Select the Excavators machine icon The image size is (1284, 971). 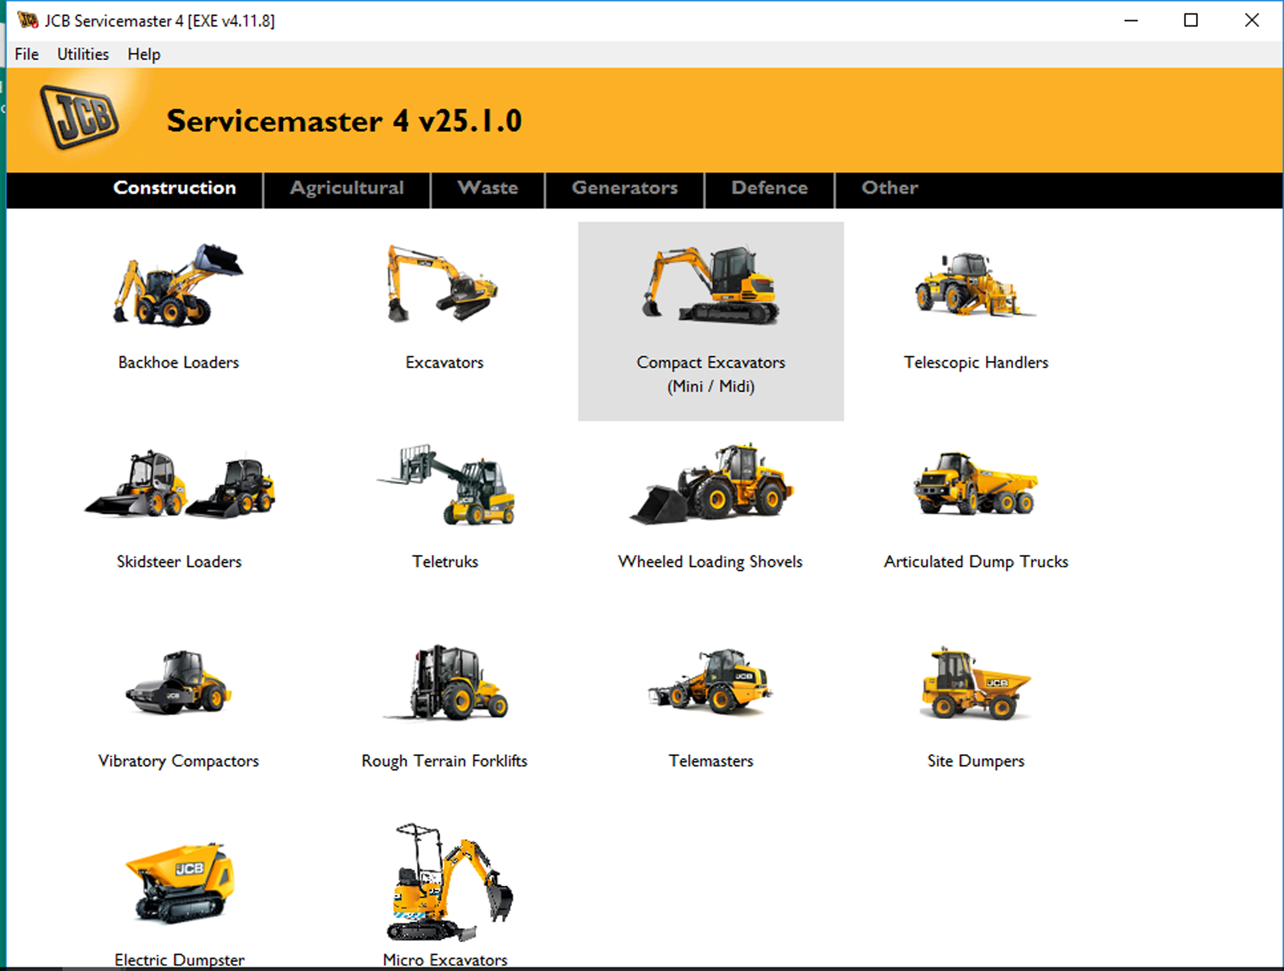(444, 284)
